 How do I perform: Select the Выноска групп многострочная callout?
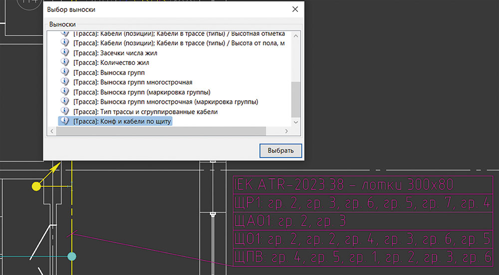[x=132, y=82]
